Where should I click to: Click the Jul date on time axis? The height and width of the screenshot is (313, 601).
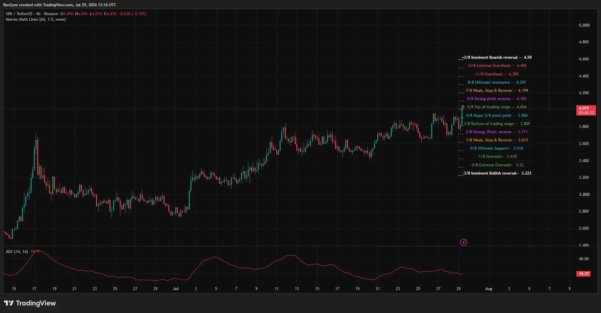176,289
